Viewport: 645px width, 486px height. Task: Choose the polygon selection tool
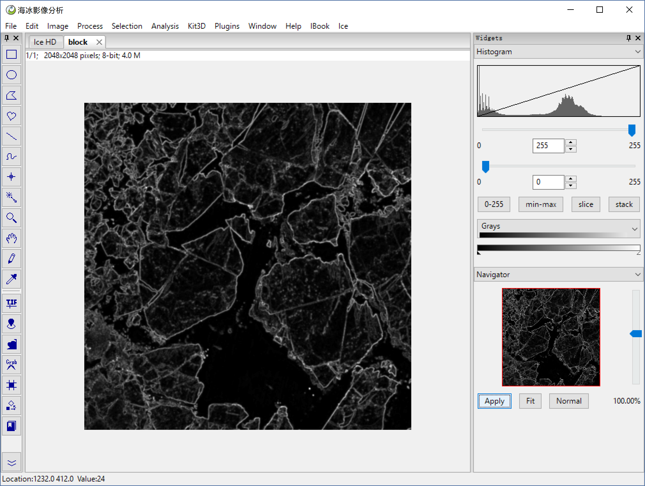coord(11,95)
